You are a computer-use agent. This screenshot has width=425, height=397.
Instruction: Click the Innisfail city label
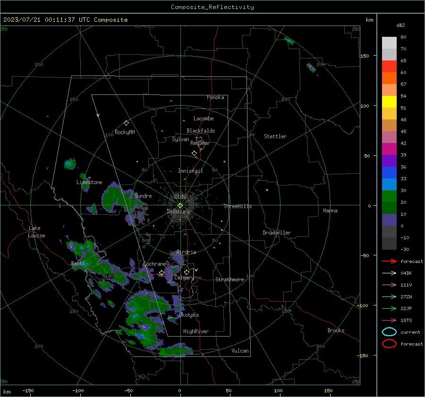point(190,171)
